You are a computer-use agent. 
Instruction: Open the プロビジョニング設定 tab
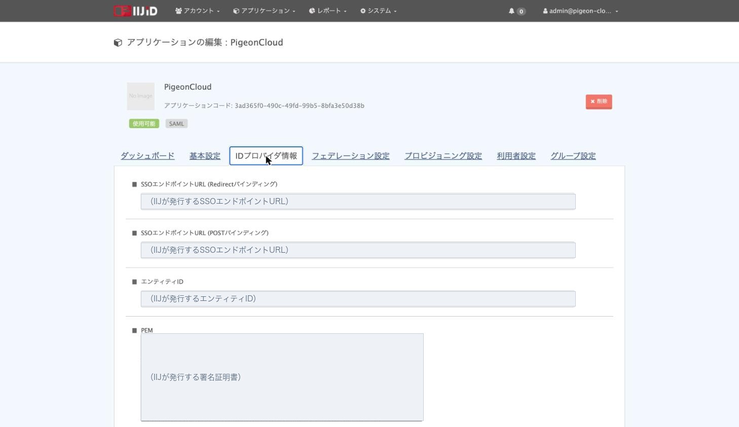click(443, 156)
